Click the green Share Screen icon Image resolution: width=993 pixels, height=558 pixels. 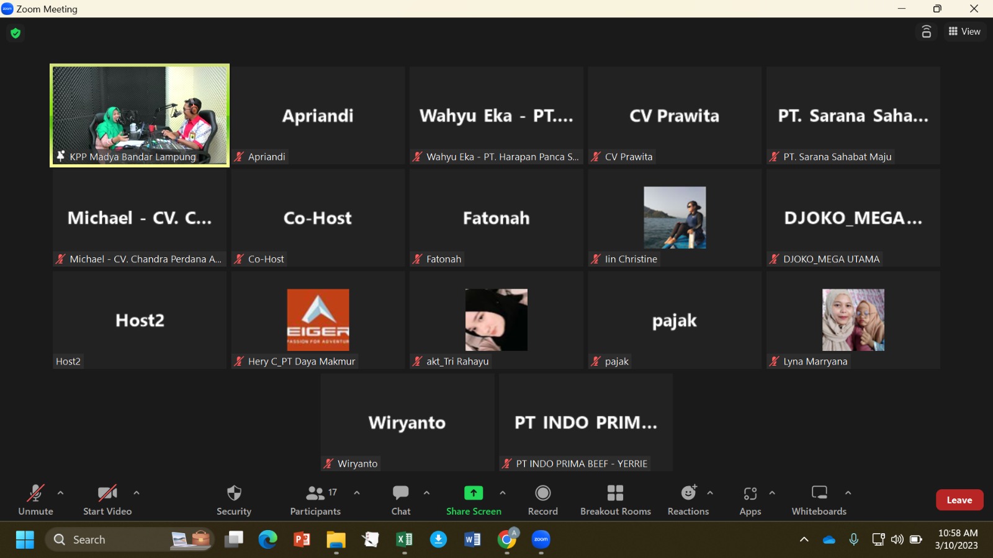click(474, 494)
